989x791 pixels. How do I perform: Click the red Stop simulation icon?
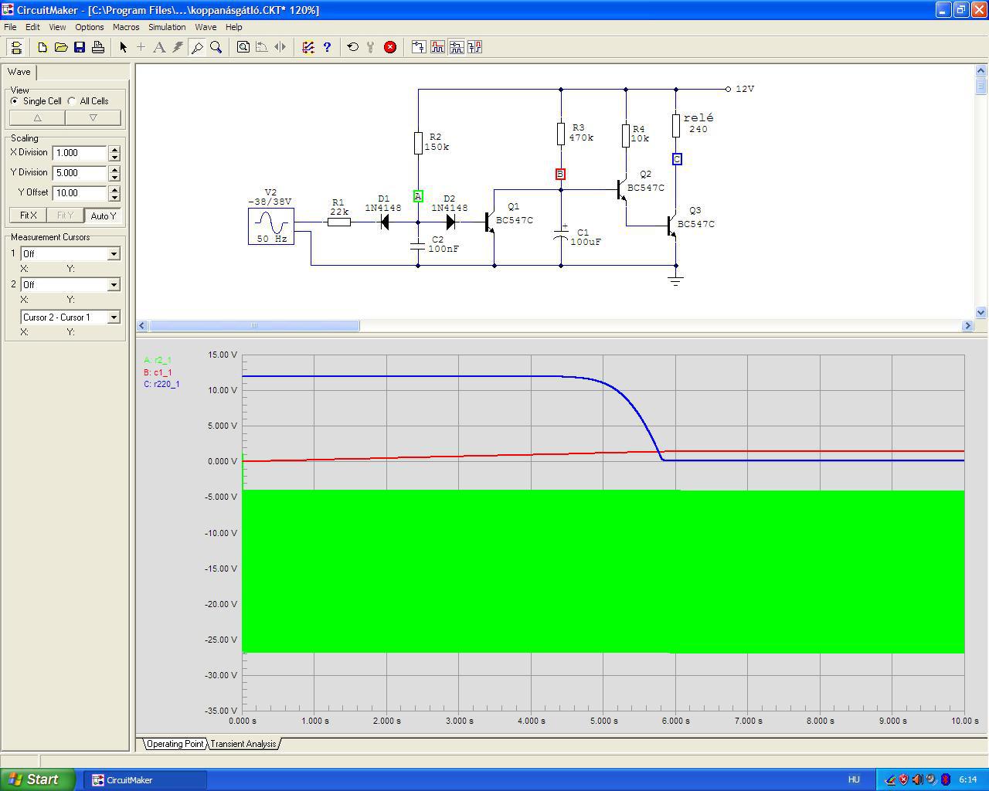pos(390,47)
